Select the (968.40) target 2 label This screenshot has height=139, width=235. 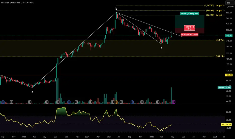(x=215, y=11)
